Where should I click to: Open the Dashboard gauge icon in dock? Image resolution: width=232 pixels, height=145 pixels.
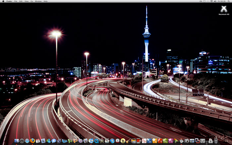click(22, 141)
